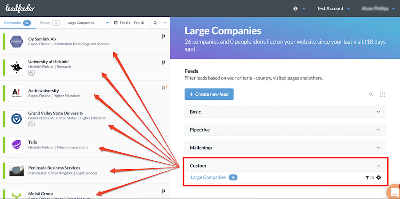Image resolution: width=400 pixels, height=199 pixels.
Task: Expand the Mailchimp feeds section
Action: tap(285, 148)
